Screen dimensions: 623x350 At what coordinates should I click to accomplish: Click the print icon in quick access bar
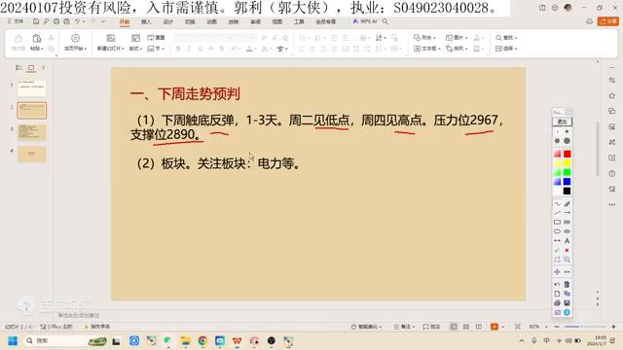[56, 21]
